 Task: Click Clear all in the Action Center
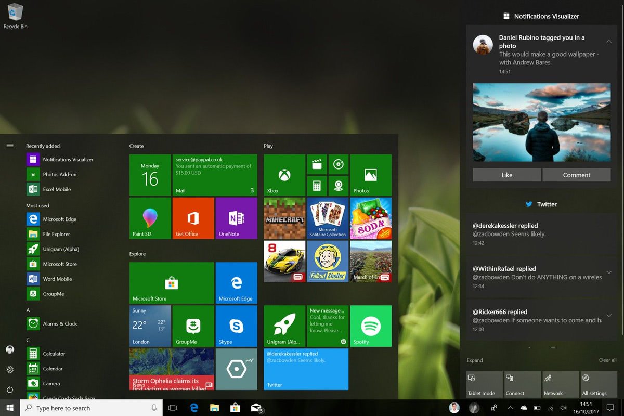(x=607, y=360)
